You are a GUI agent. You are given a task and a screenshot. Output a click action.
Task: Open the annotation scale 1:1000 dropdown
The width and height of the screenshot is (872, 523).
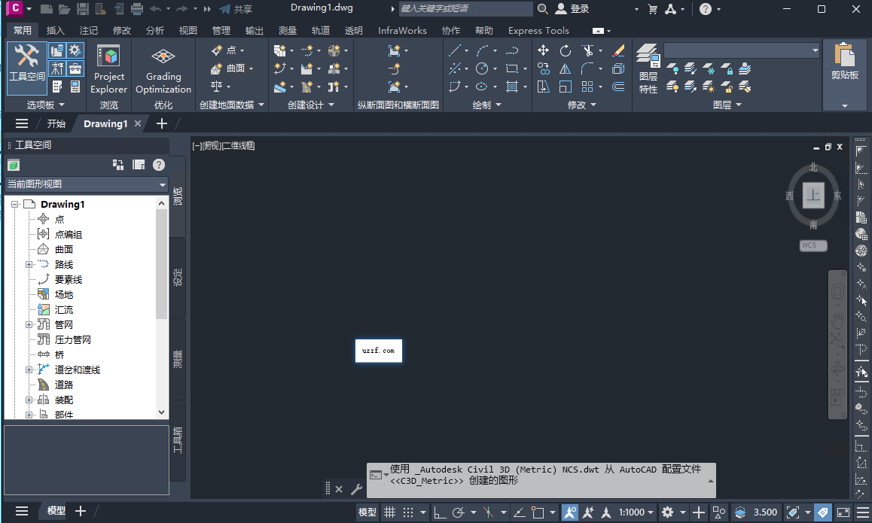(x=635, y=511)
